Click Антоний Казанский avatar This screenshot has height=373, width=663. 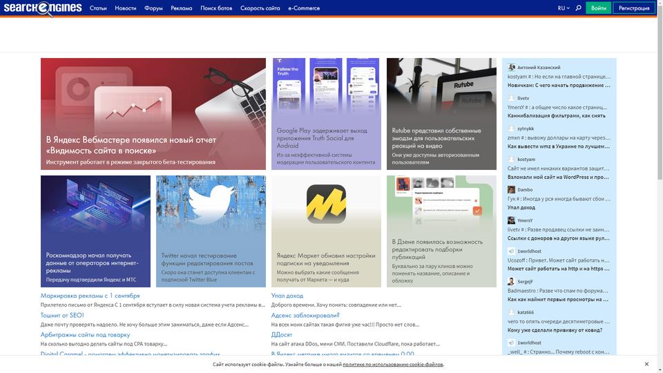pyautogui.click(x=511, y=67)
